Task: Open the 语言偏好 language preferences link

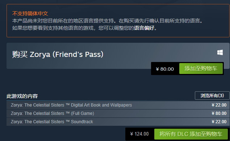Action: 144,28
